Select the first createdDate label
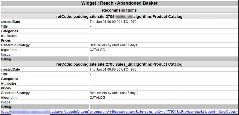This screenshot has height=115, width=239. [10, 22]
